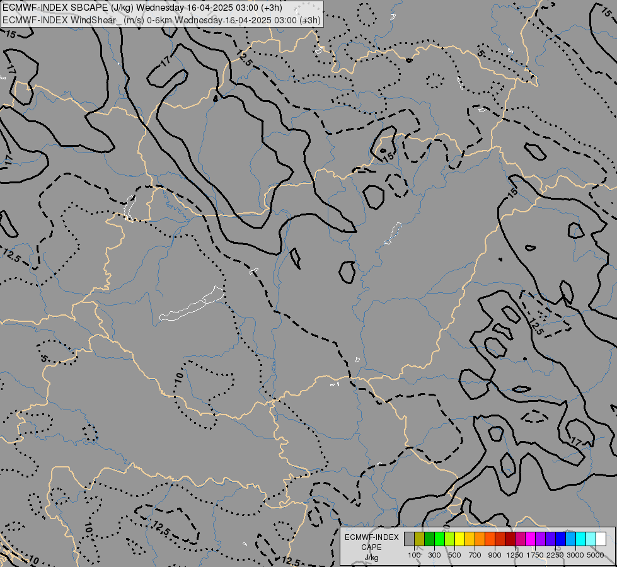Click the 5000 tick label in legend
The width and height of the screenshot is (617, 567).
(596, 555)
